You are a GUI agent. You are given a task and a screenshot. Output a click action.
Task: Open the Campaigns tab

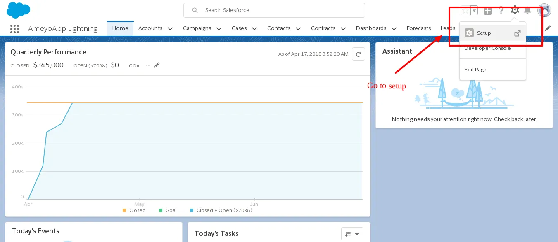tap(197, 28)
